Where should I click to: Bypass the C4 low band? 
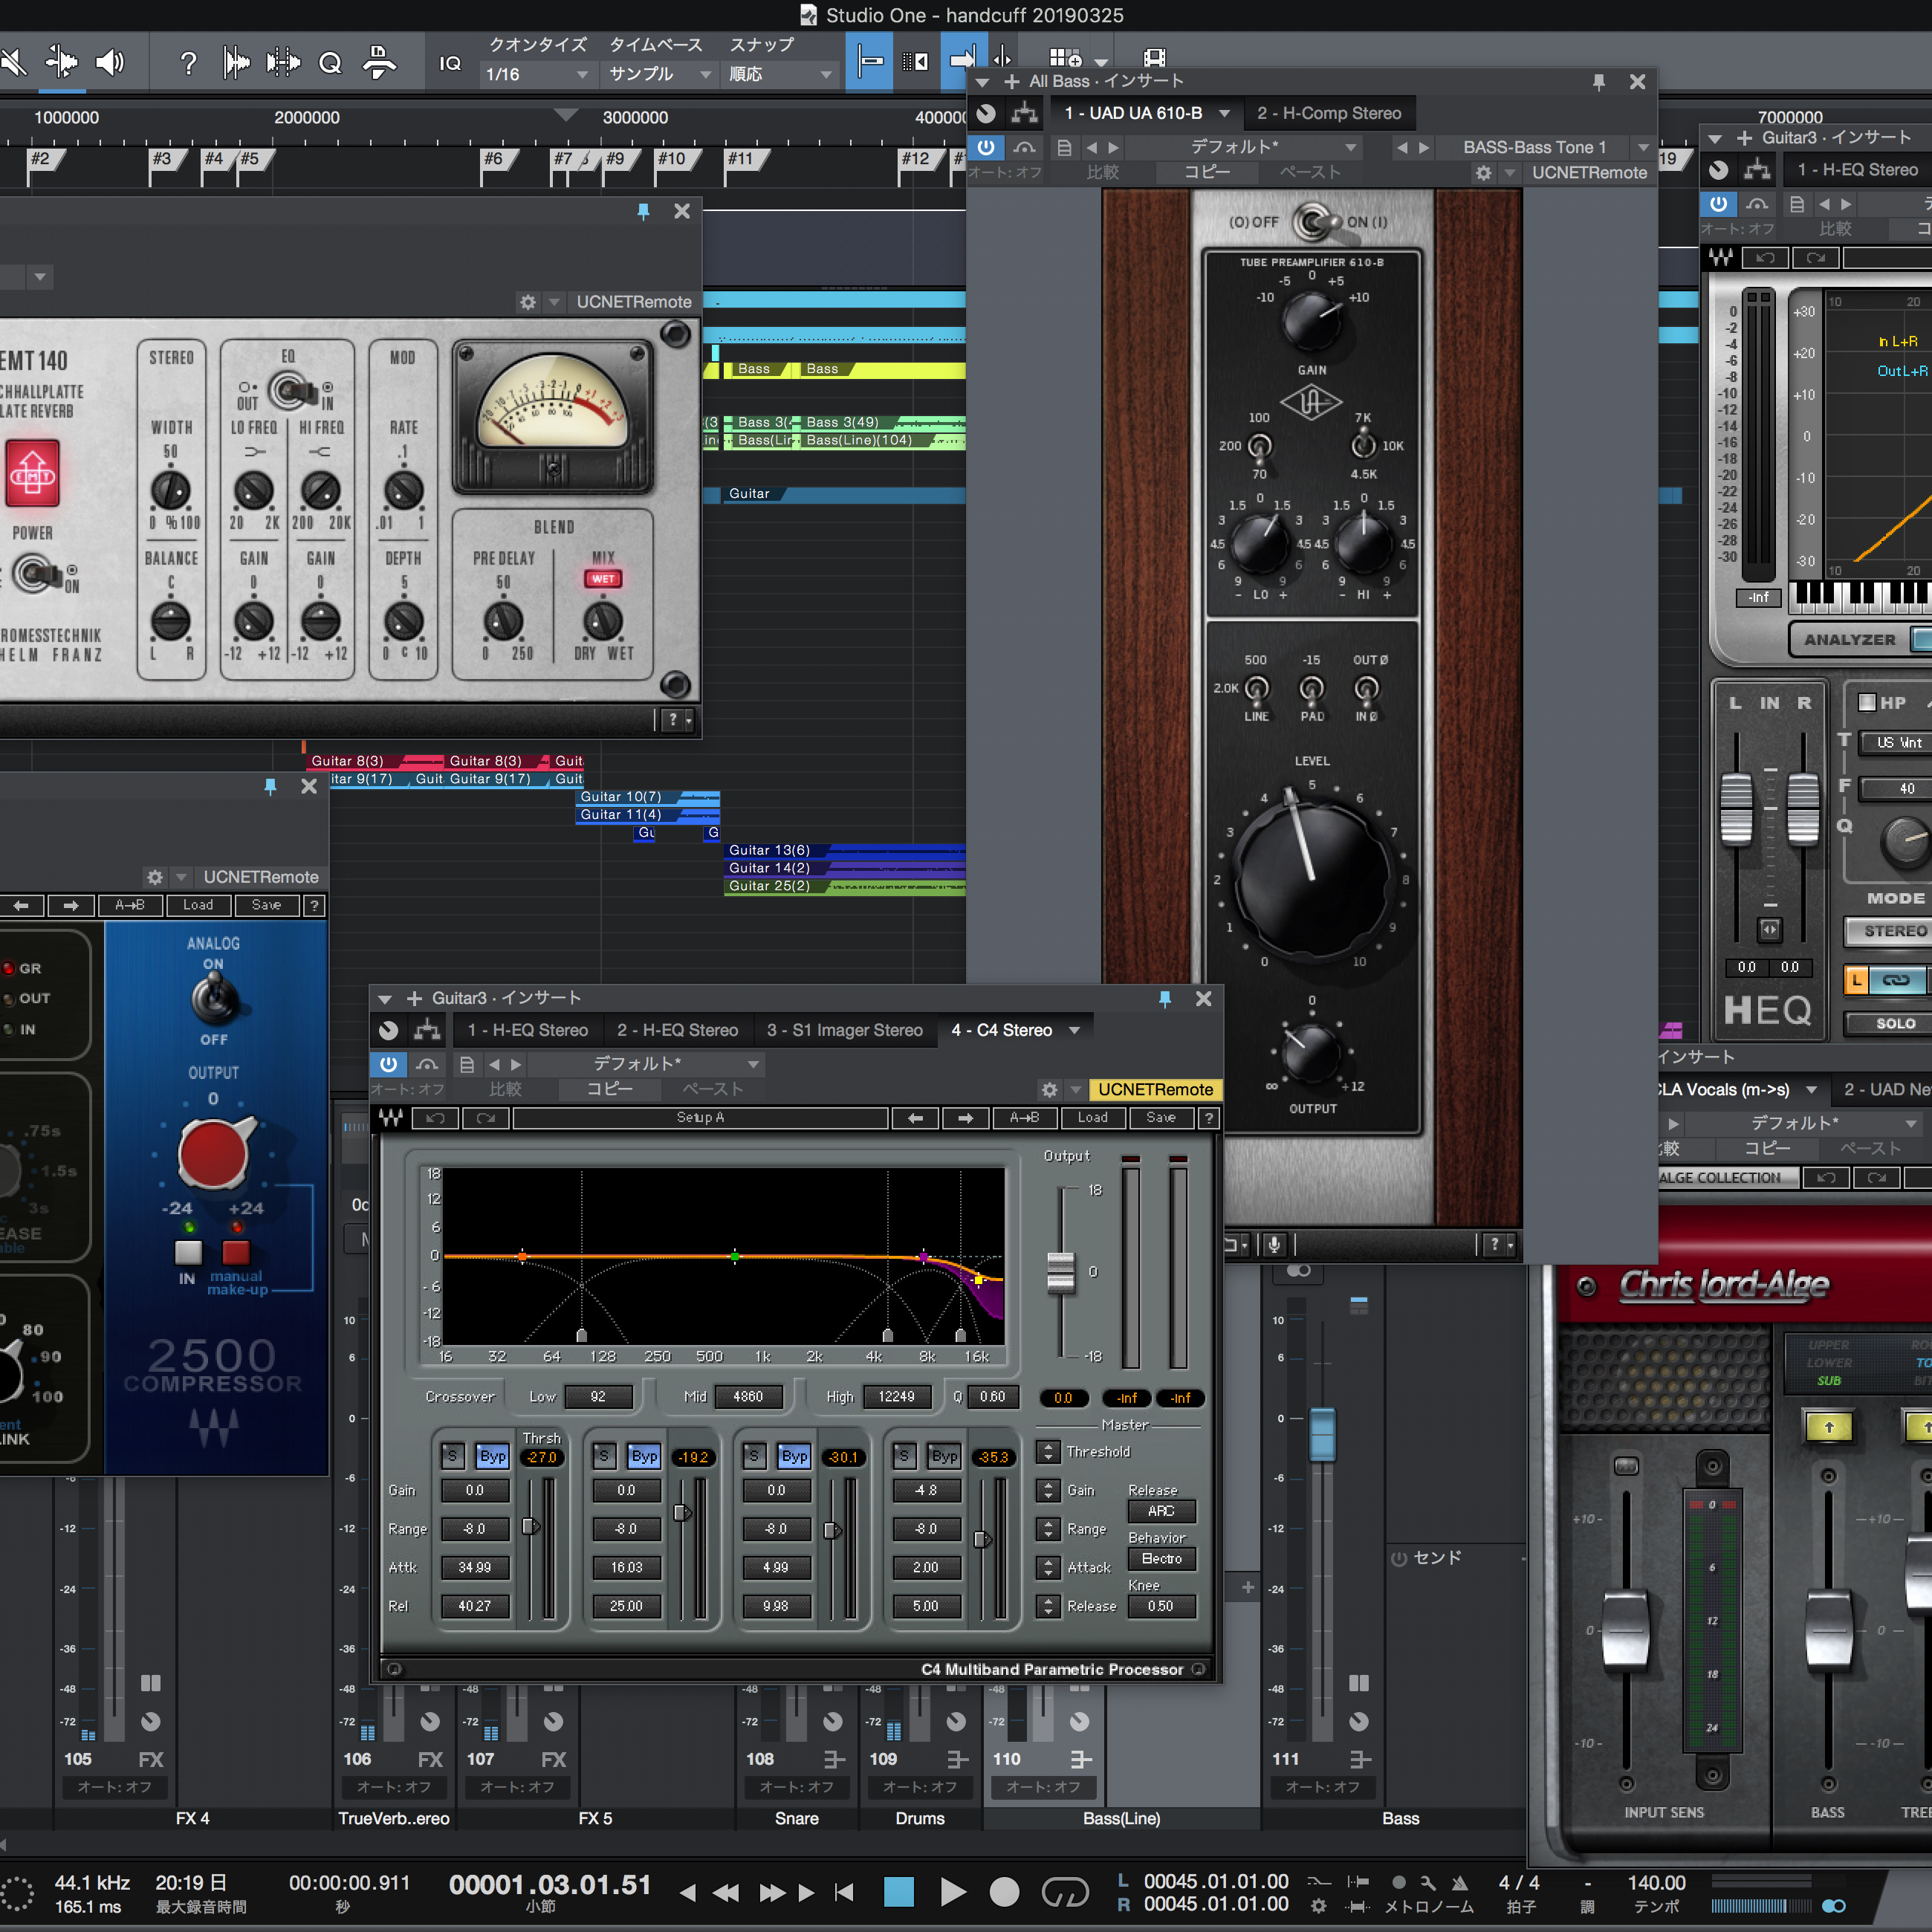[x=492, y=1456]
